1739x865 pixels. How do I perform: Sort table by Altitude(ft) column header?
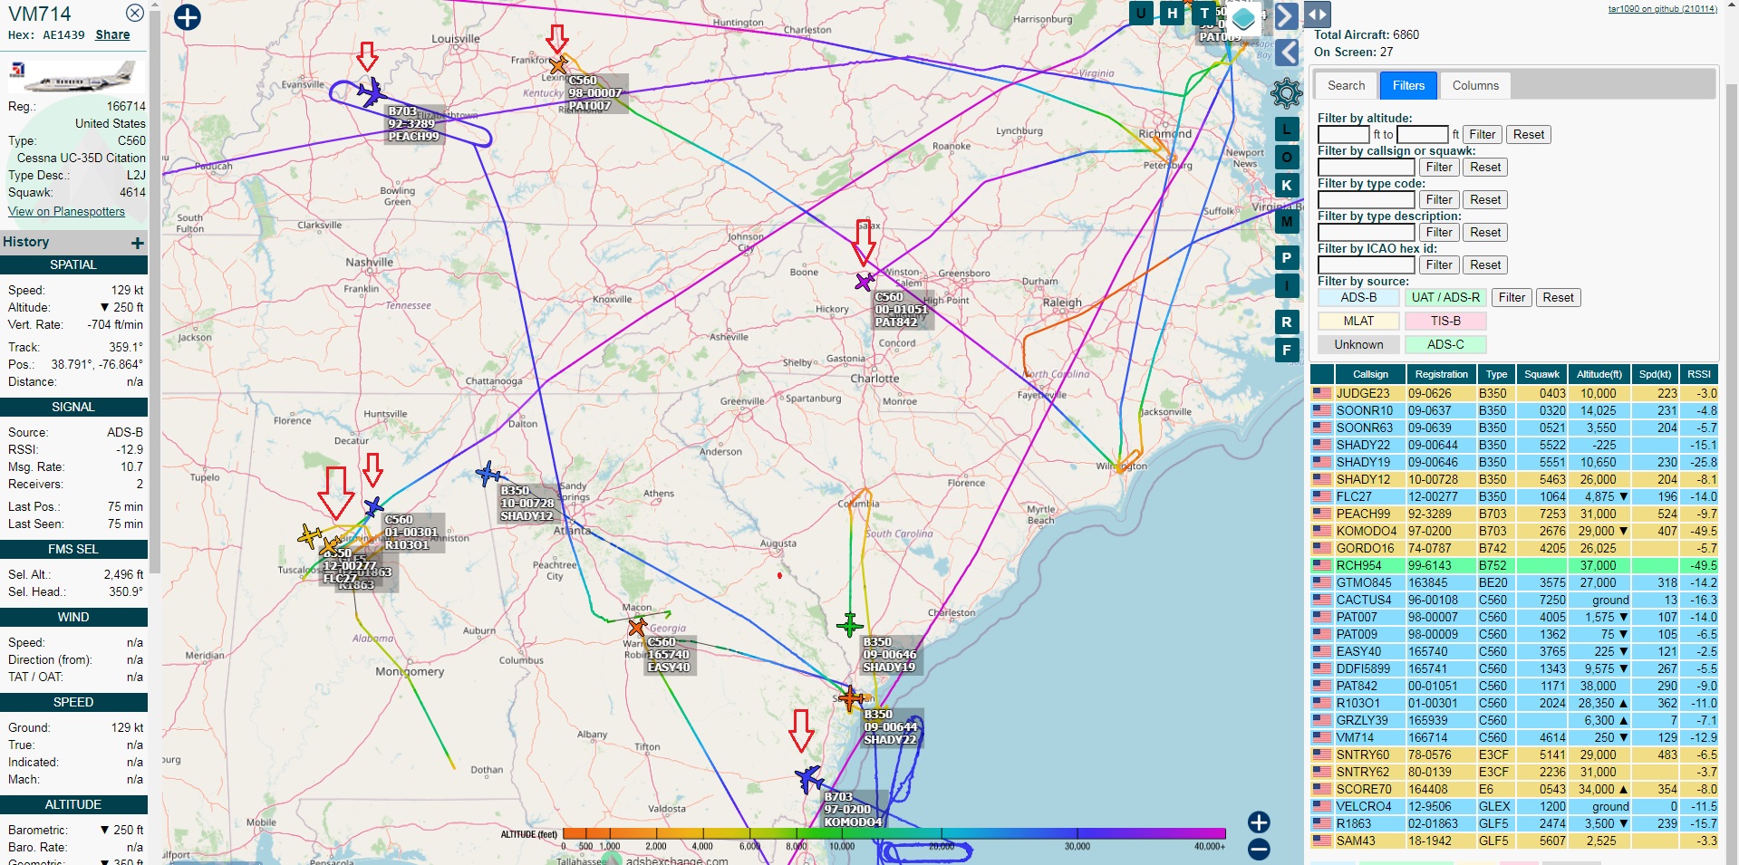1599,374
